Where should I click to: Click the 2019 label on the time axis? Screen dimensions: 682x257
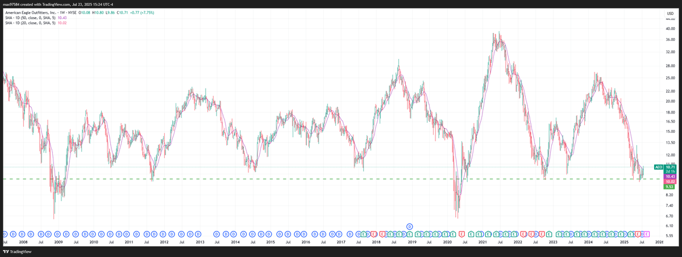[412, 242]
